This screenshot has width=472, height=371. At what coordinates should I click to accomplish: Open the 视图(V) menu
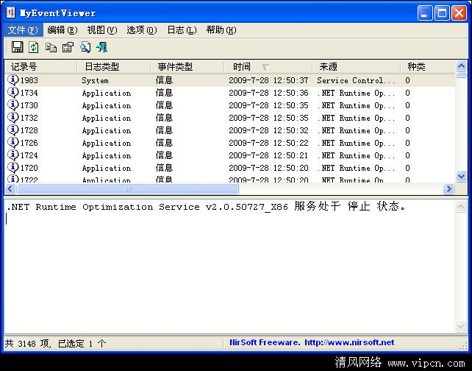tap(101, 30)
